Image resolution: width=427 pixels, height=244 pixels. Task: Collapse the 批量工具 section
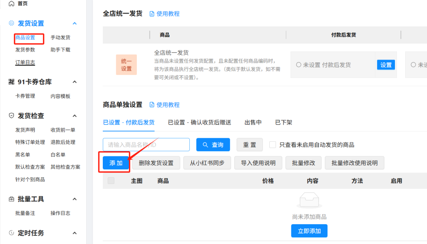click(75, 199)
